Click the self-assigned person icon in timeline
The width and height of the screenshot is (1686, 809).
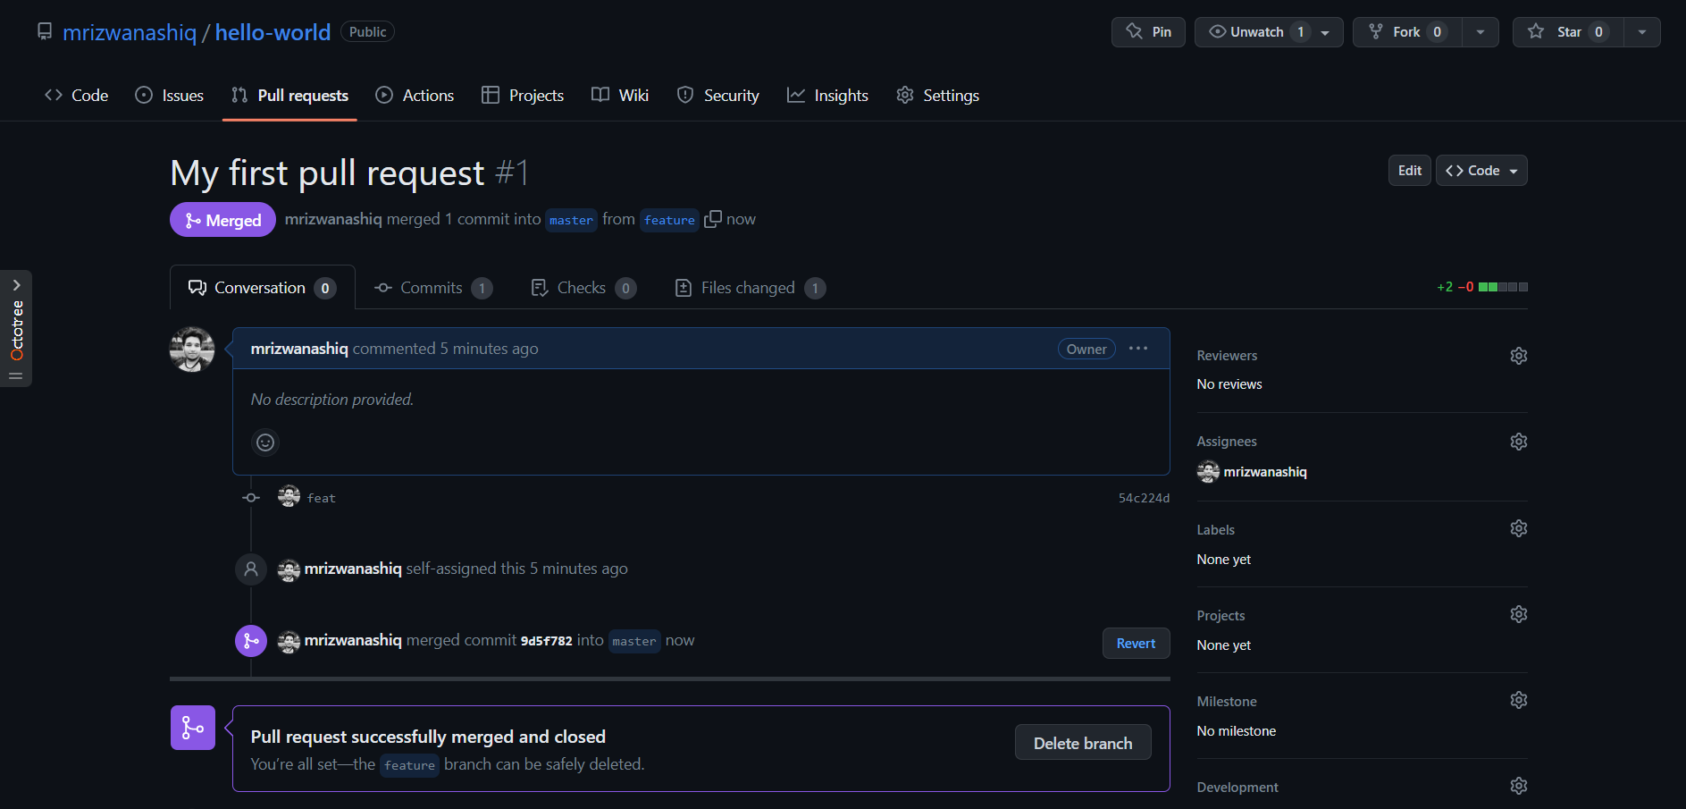pyautogui.click(x=251, y=569)
